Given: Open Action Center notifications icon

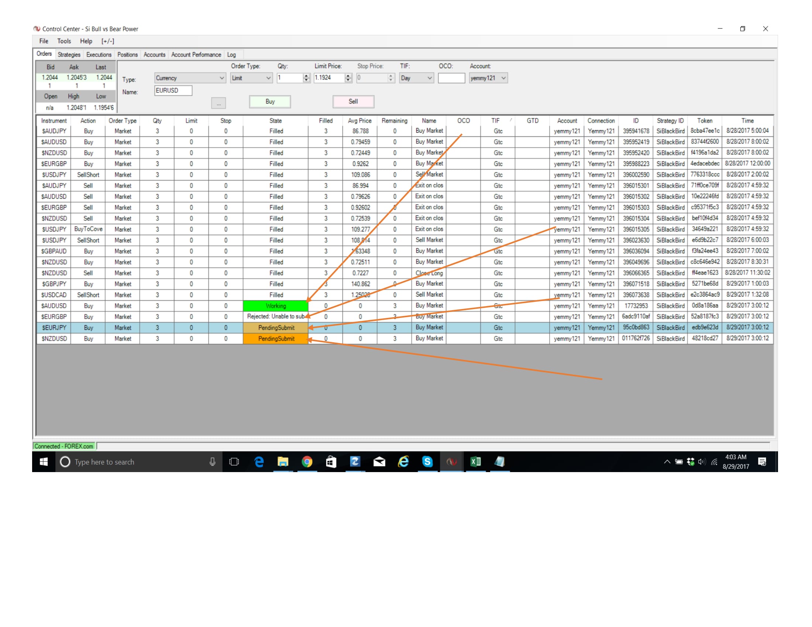Looking at the screenshot, I should pyautogui.click(x=762, y=462).
